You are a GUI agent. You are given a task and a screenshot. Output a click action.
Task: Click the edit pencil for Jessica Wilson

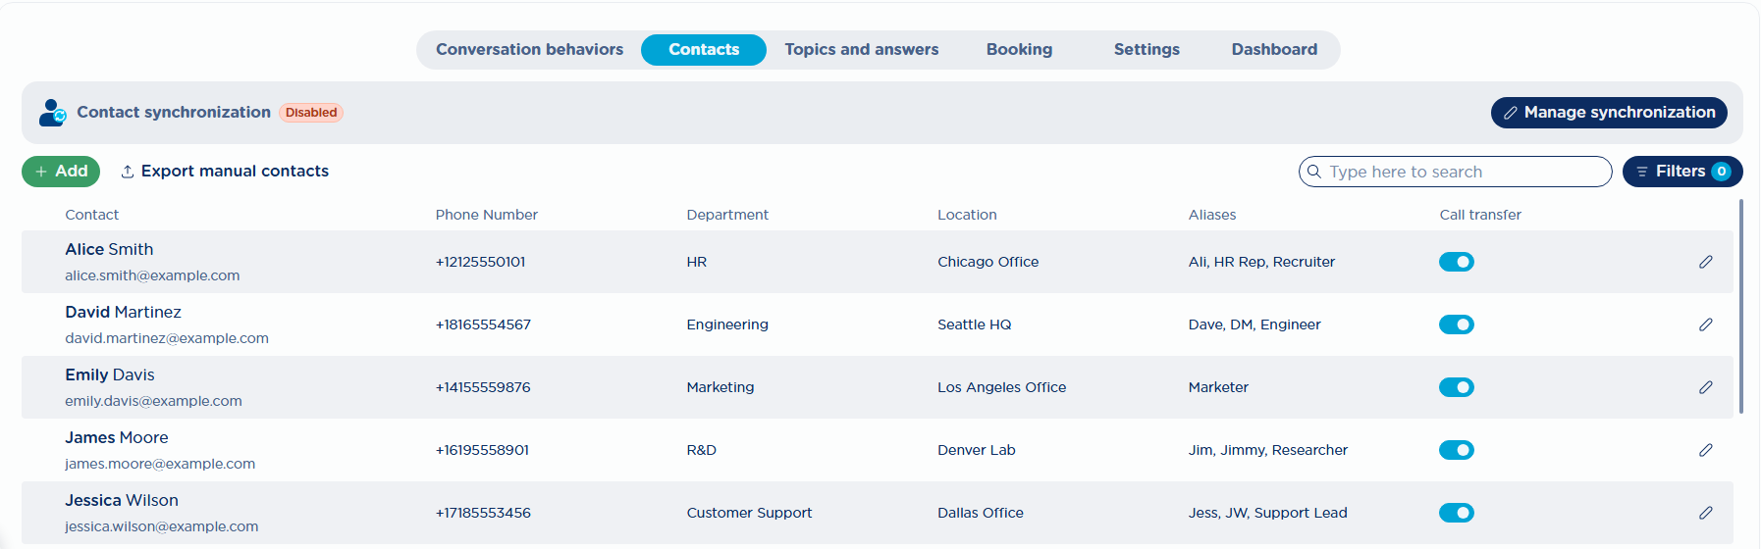1706,513
